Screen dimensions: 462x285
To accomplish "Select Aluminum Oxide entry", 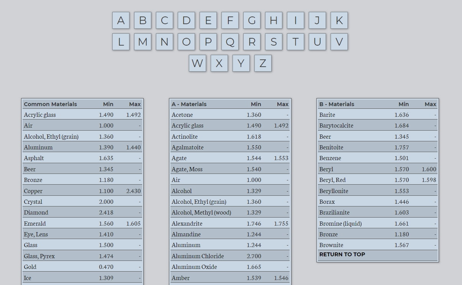I will [230, 267].
